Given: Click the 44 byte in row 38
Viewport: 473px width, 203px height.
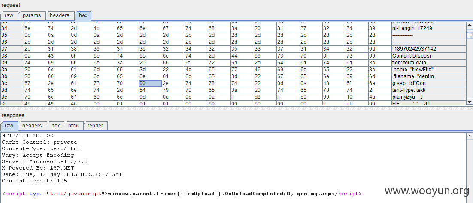Looking at the screenshot, I should [242, 56].
